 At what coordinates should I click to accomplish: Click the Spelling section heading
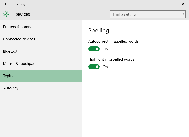point(99,31)
